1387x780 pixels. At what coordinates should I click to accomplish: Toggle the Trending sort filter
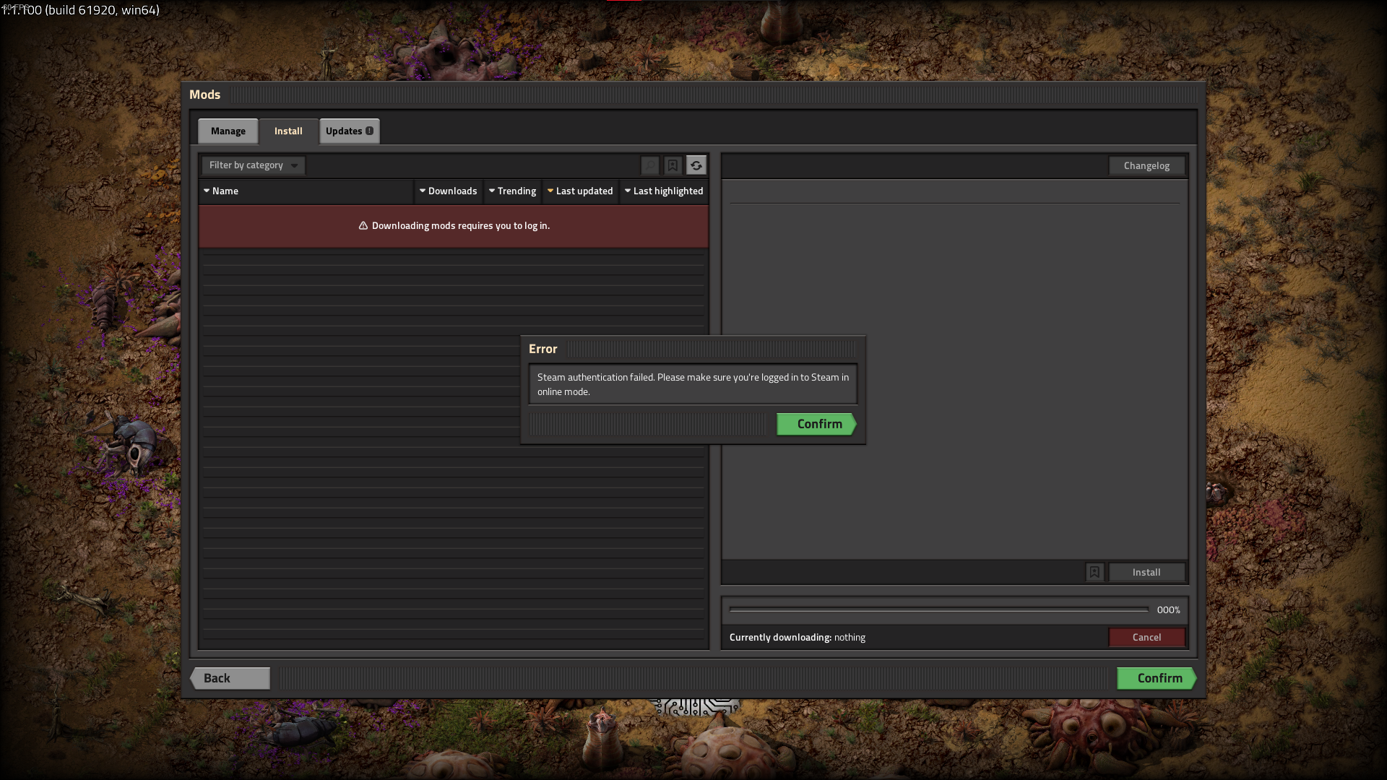[512, 191]
